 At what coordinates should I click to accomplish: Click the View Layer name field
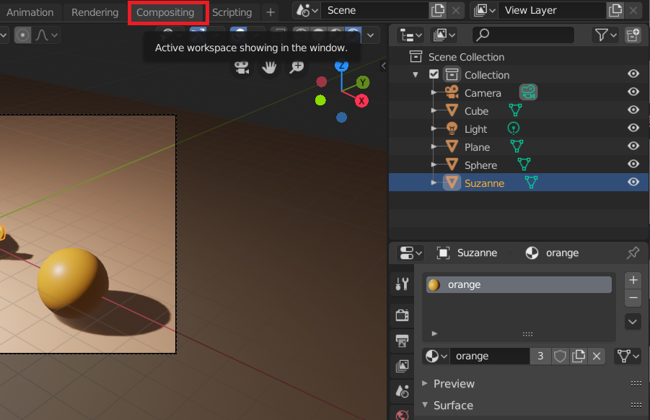coord(553,10)
